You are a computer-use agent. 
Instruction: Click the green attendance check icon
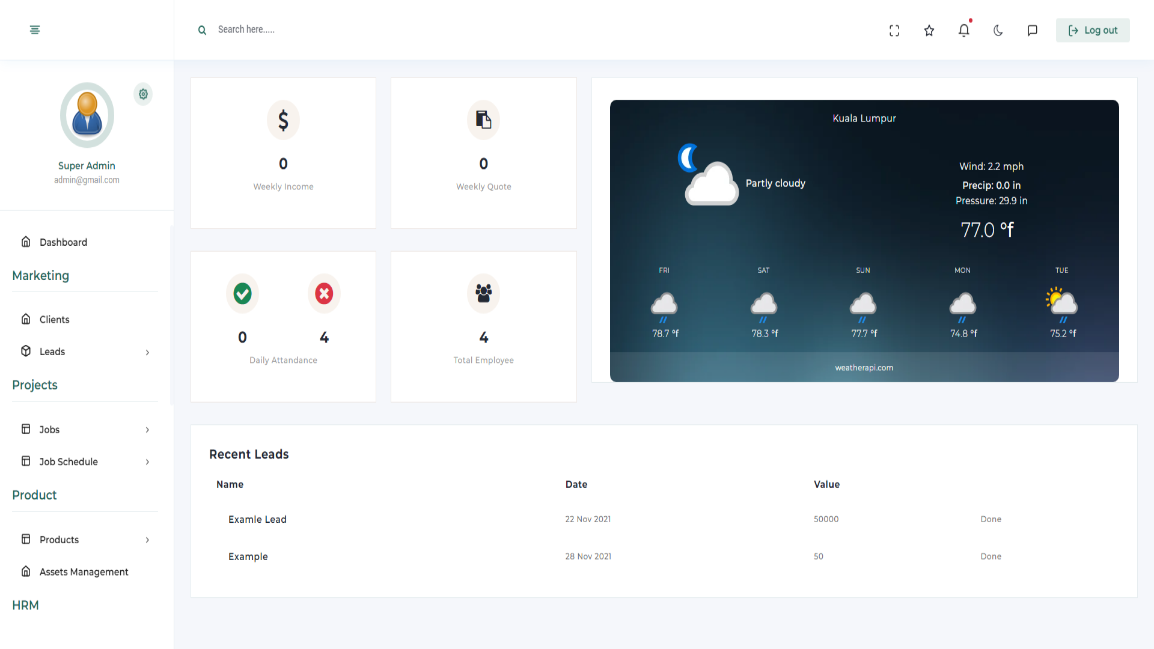[242, 294]
